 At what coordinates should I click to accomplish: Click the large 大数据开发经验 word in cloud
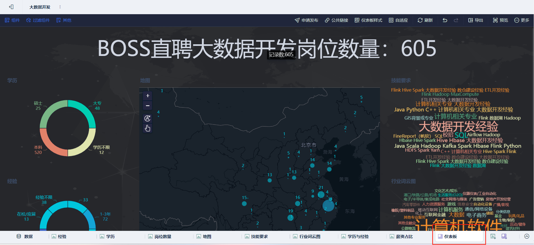pos(458,127)
